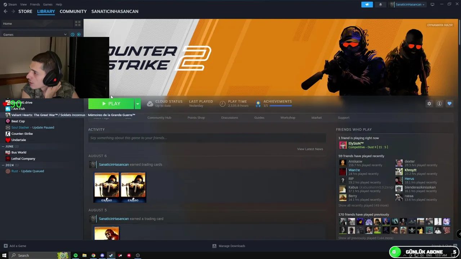Open the Games menu
This screenshot has width=461, height=259.
point(48,4)
